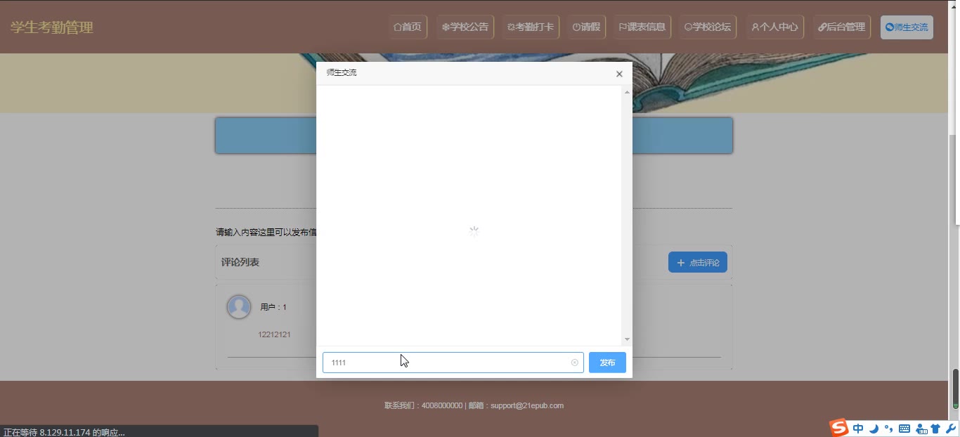This screenshot has height=437, width=960.
Task: Open the Sogou skin shirt icon
Action: click(935, 429)
